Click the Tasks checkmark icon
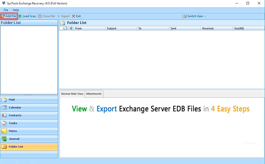The width and height of the screenshot is (265, 164). point(4,123)
